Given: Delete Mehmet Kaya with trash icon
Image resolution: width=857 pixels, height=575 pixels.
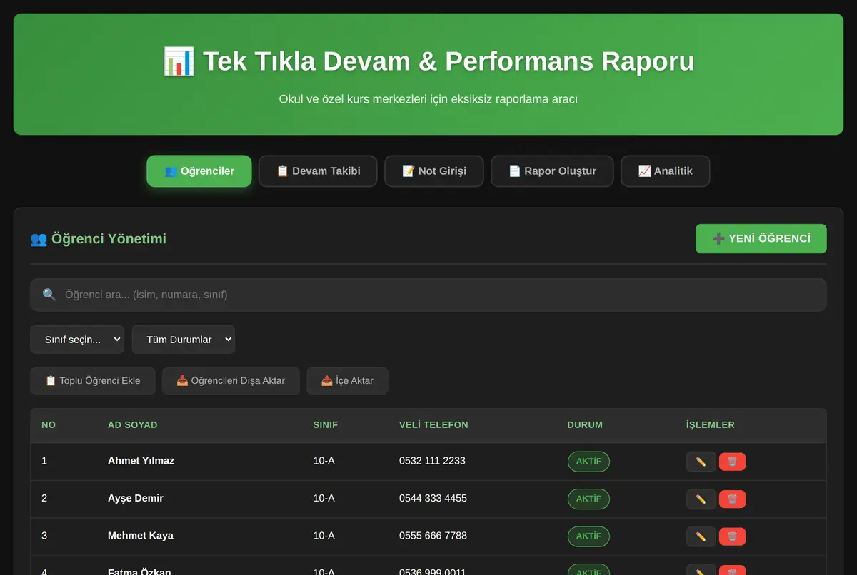Looking at the screenshot, I should point(732,536).
